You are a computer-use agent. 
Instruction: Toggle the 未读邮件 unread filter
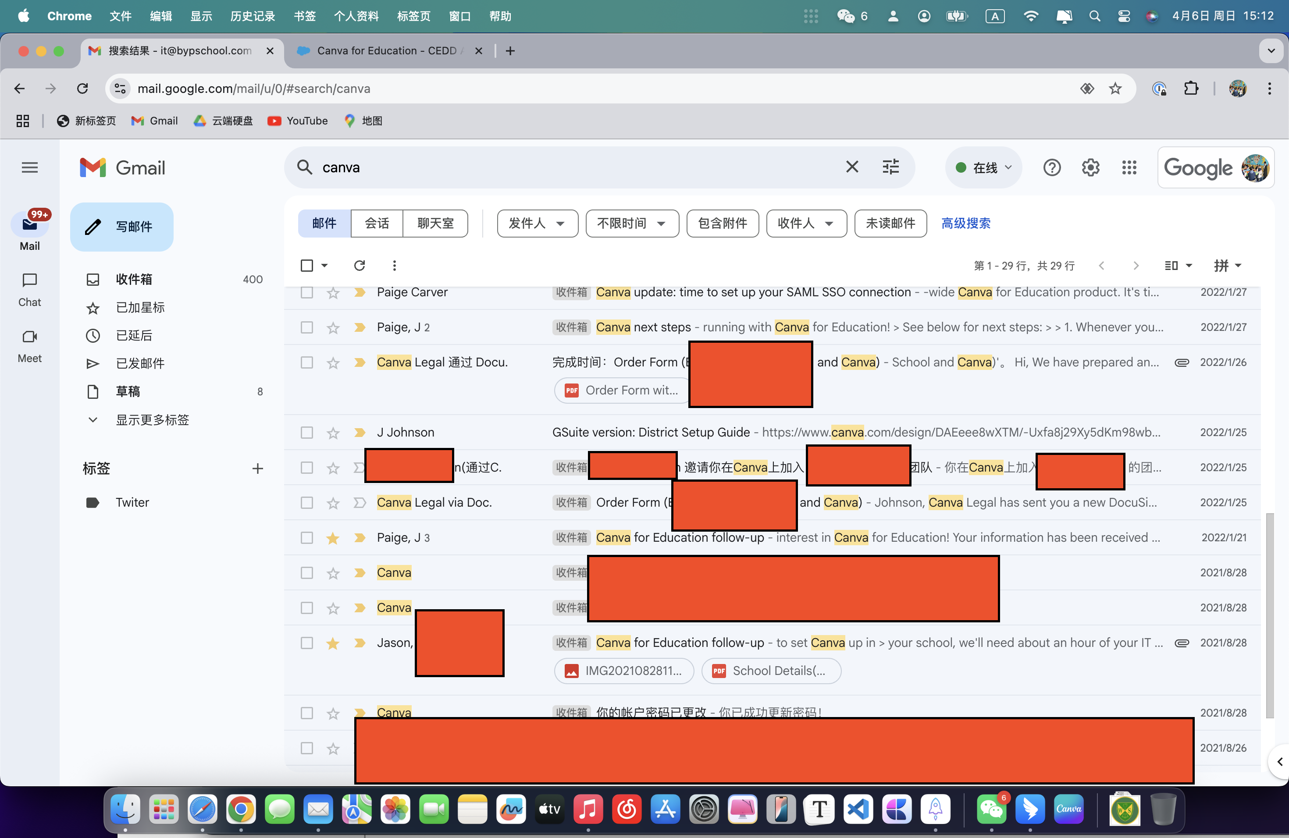pos(890,224)
